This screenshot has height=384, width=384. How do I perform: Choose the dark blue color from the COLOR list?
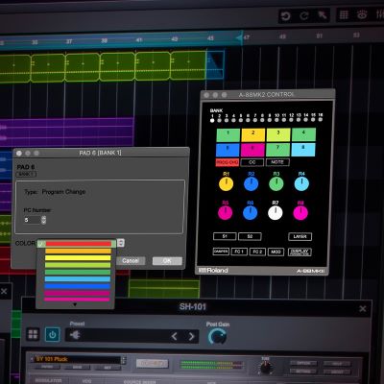coord(78,286)
